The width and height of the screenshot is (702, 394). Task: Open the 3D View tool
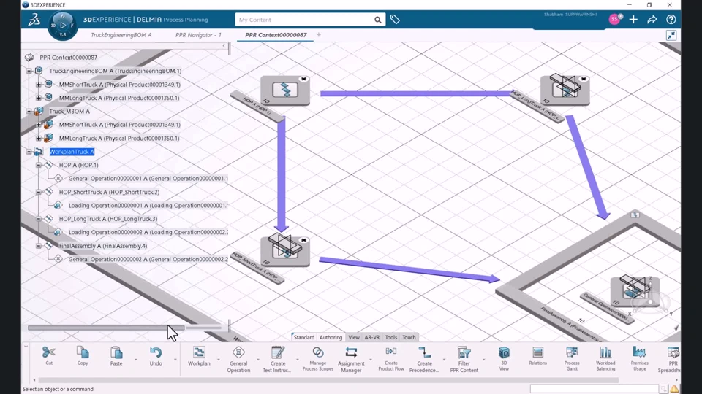click(504, 352)
